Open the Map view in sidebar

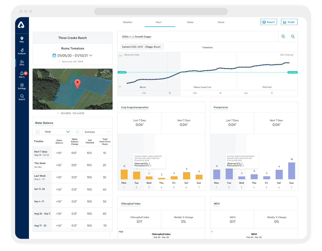click(x=22, y=40)
